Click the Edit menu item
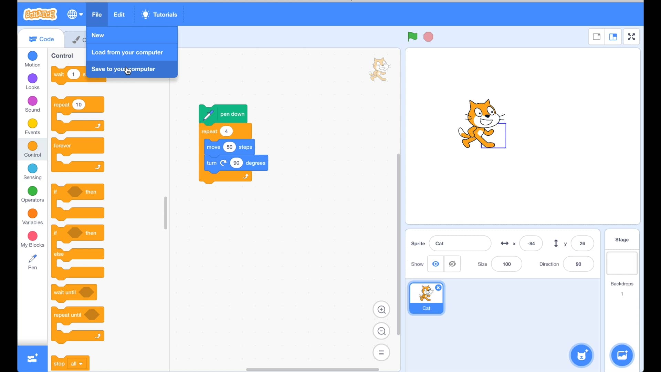The height and width of the screenshot is (372, 661). (119, 14)
